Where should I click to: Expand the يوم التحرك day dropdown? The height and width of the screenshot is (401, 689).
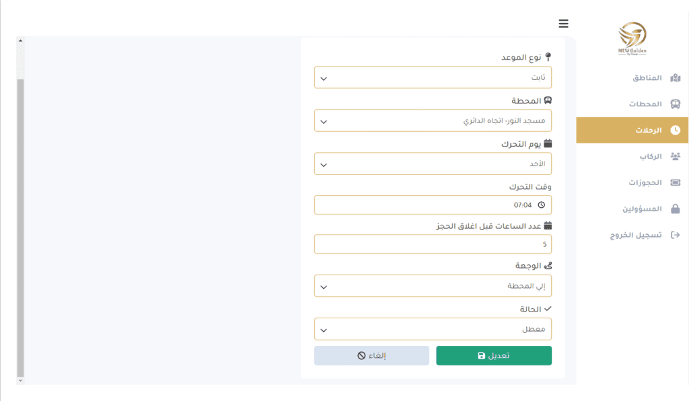click(433, 163)
